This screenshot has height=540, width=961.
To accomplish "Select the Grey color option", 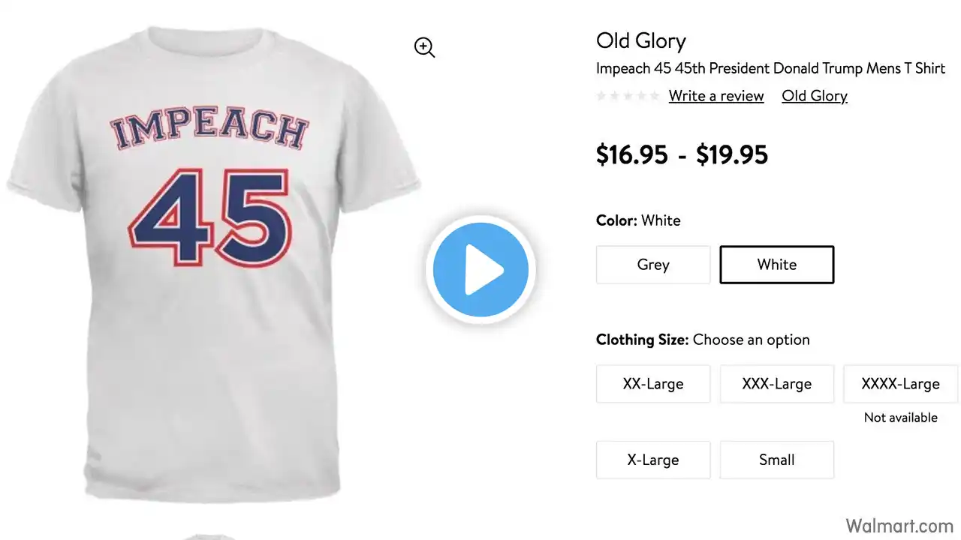I will point(653,265).
